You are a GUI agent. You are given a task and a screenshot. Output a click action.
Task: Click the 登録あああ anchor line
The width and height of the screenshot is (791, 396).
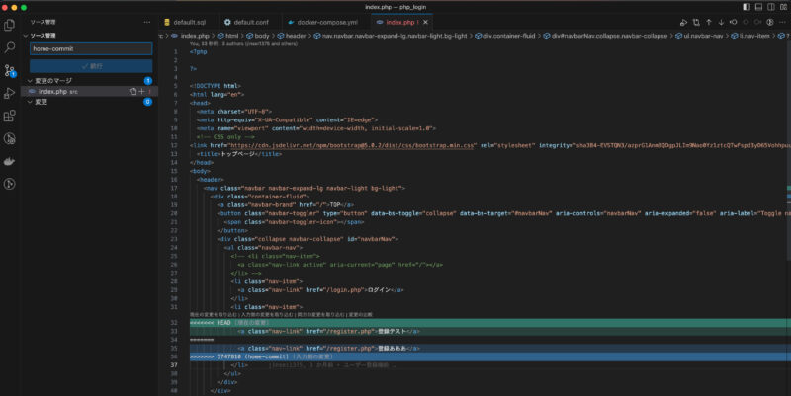329,348
